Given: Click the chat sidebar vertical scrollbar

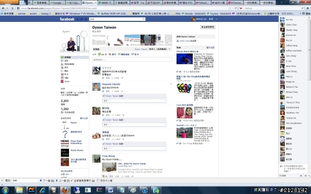Looking at the screenshot, I should click(309, 49).
